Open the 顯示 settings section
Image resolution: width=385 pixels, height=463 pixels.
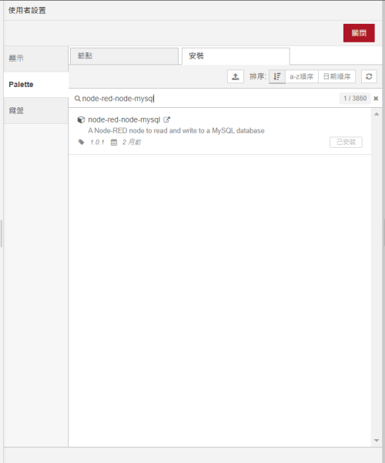[36, 59]
